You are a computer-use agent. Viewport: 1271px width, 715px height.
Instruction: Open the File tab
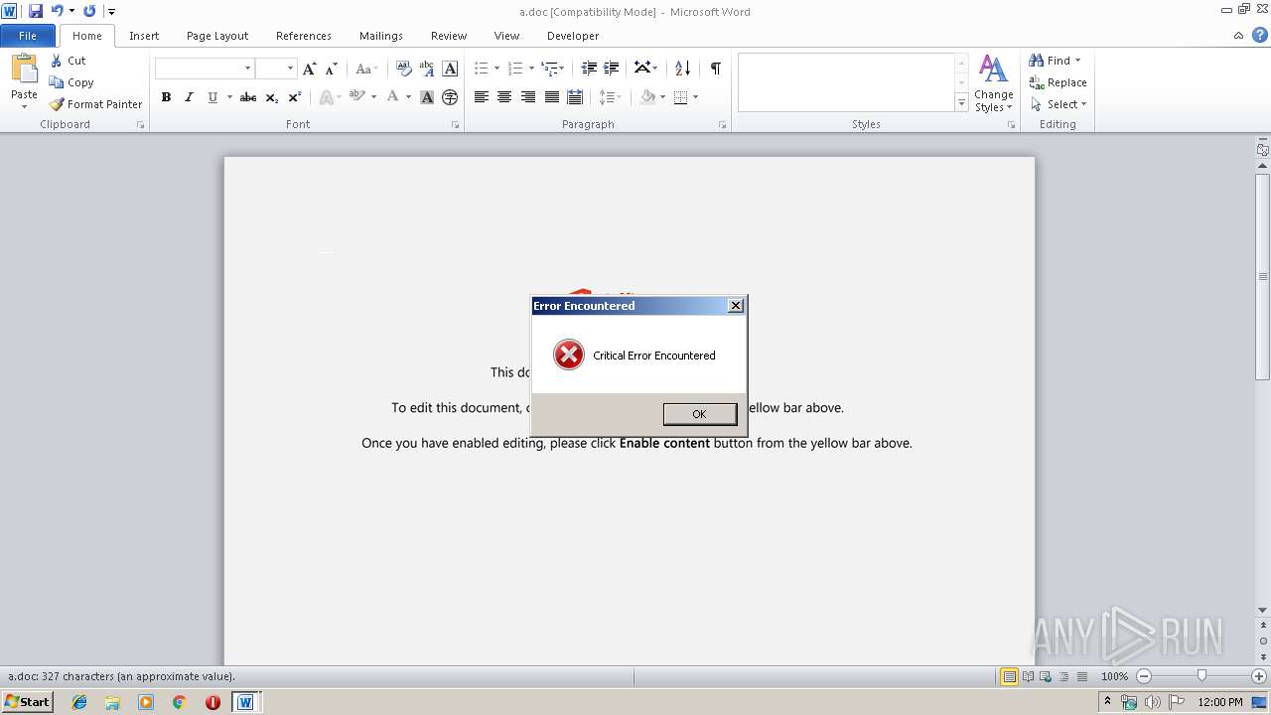pos(28,36)
